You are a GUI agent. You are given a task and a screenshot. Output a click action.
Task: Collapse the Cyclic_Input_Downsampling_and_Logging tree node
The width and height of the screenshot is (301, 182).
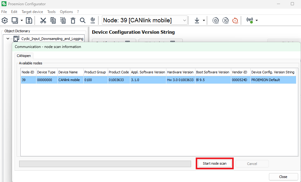pos(8,38)
